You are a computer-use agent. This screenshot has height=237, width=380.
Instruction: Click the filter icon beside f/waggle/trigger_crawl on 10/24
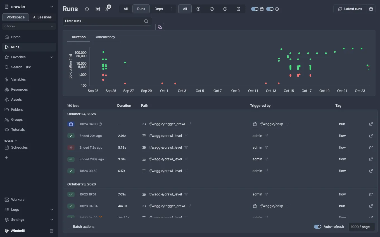coord(189,124)
